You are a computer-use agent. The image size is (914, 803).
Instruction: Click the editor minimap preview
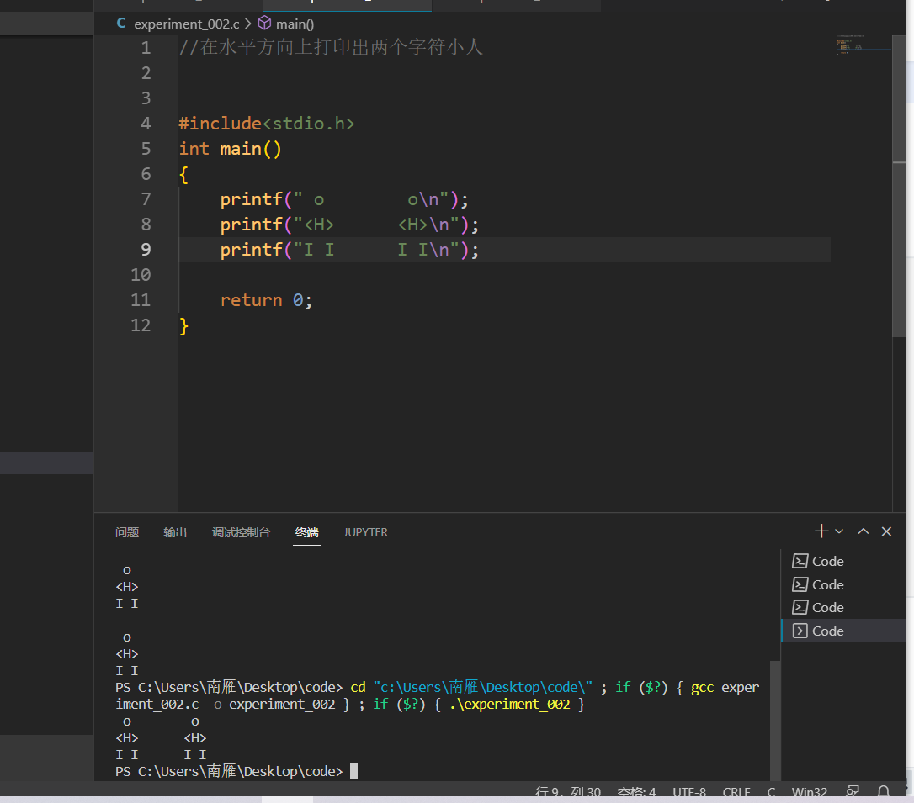864,45
